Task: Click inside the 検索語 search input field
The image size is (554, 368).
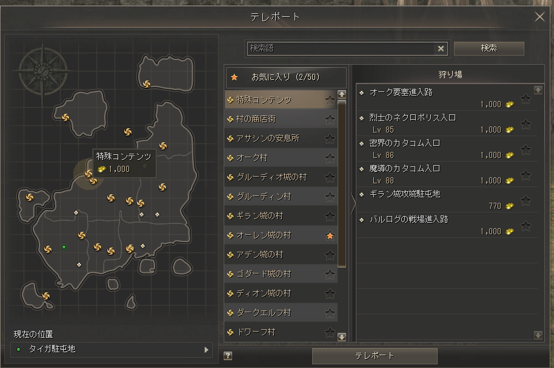Action: tap(341, 48)
